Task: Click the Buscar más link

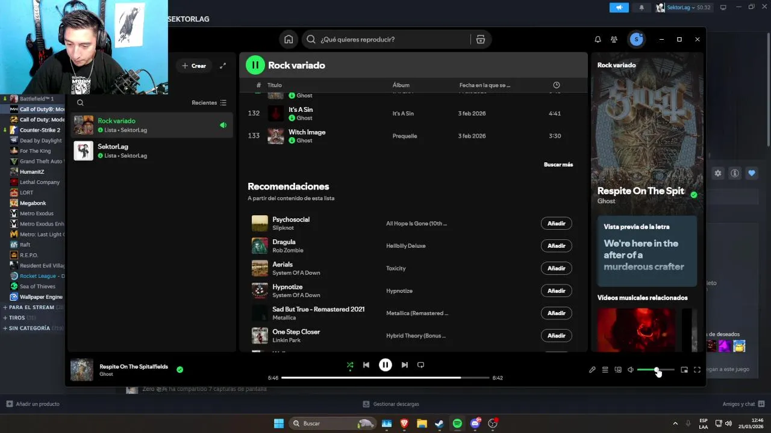Action: click(x=558, y=164)
